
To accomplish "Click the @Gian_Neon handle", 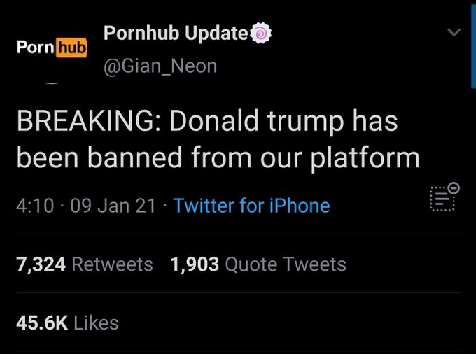I will point(160,66).
